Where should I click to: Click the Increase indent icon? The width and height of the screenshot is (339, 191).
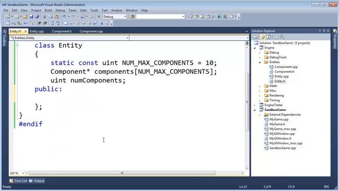(x=45, y=23)
